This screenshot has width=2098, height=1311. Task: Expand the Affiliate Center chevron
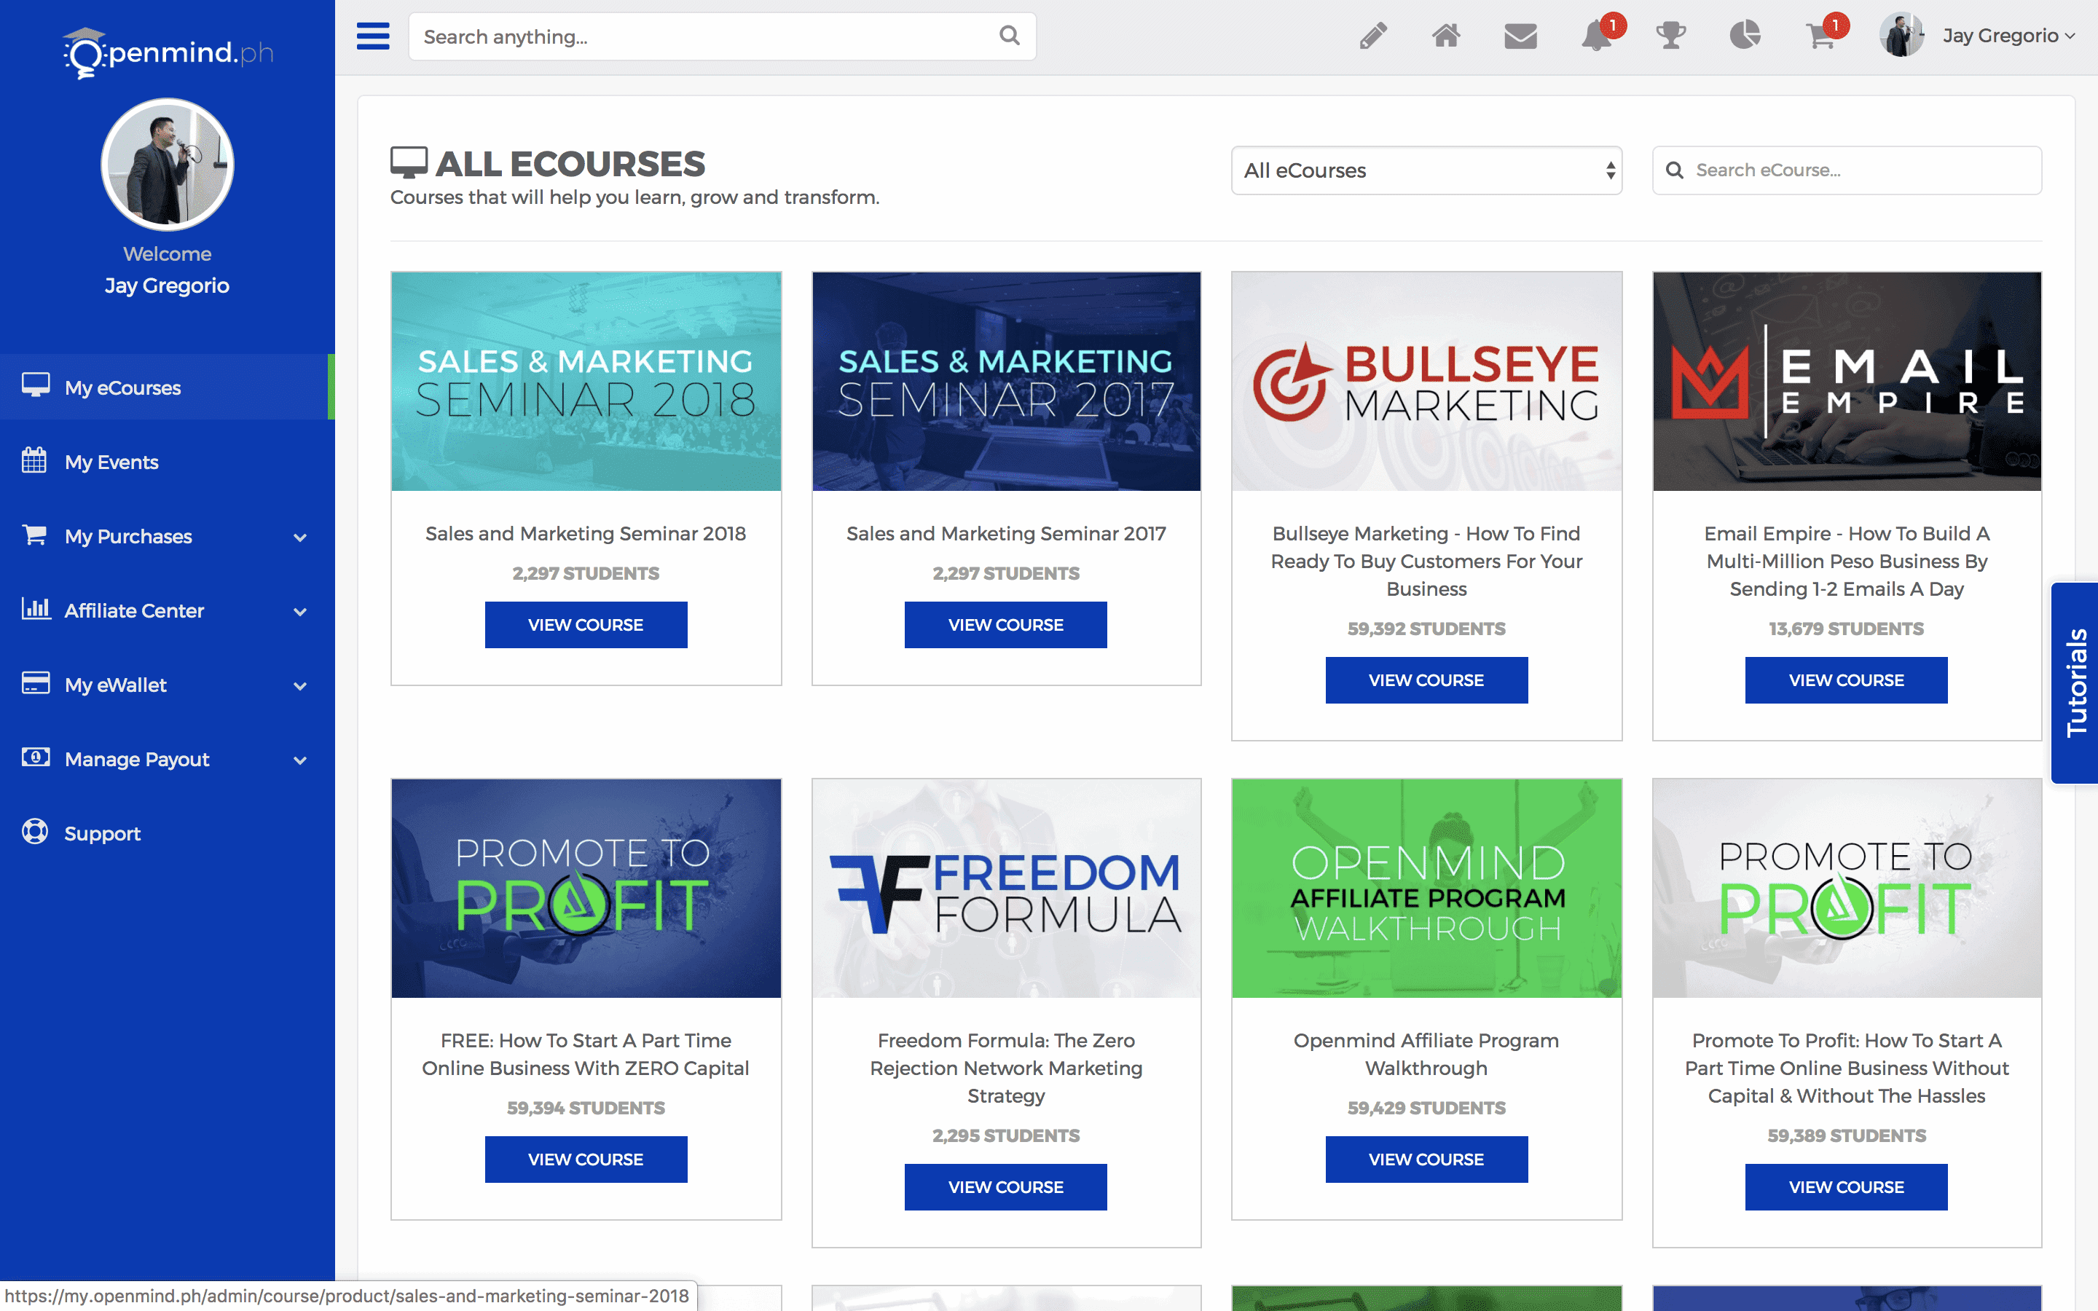[300, 612]
